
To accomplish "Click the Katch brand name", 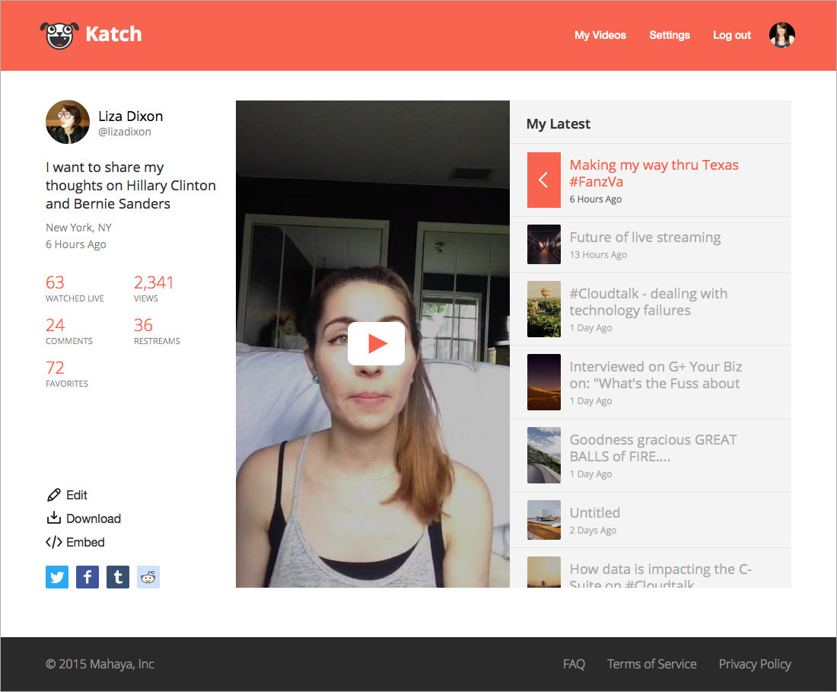I will pos(113,34).
